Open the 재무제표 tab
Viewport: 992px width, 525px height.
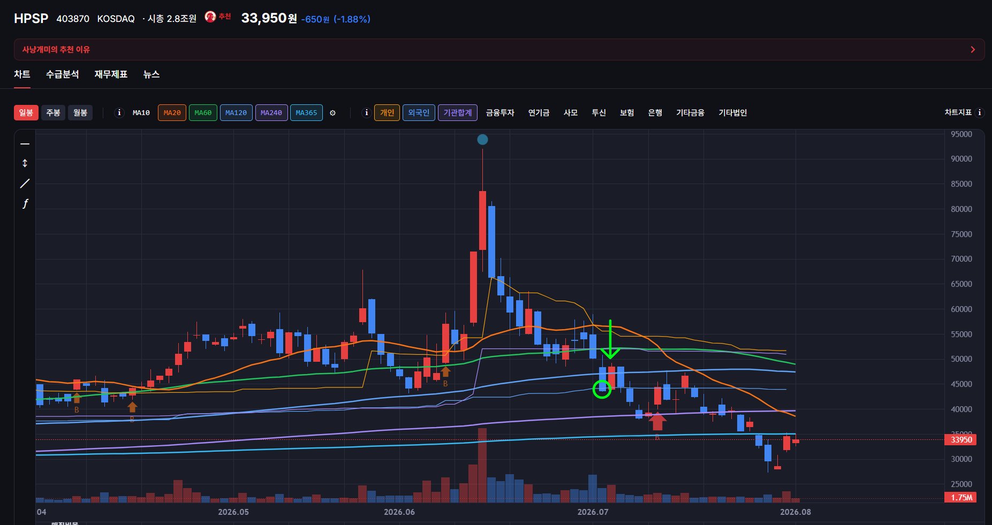111,74
